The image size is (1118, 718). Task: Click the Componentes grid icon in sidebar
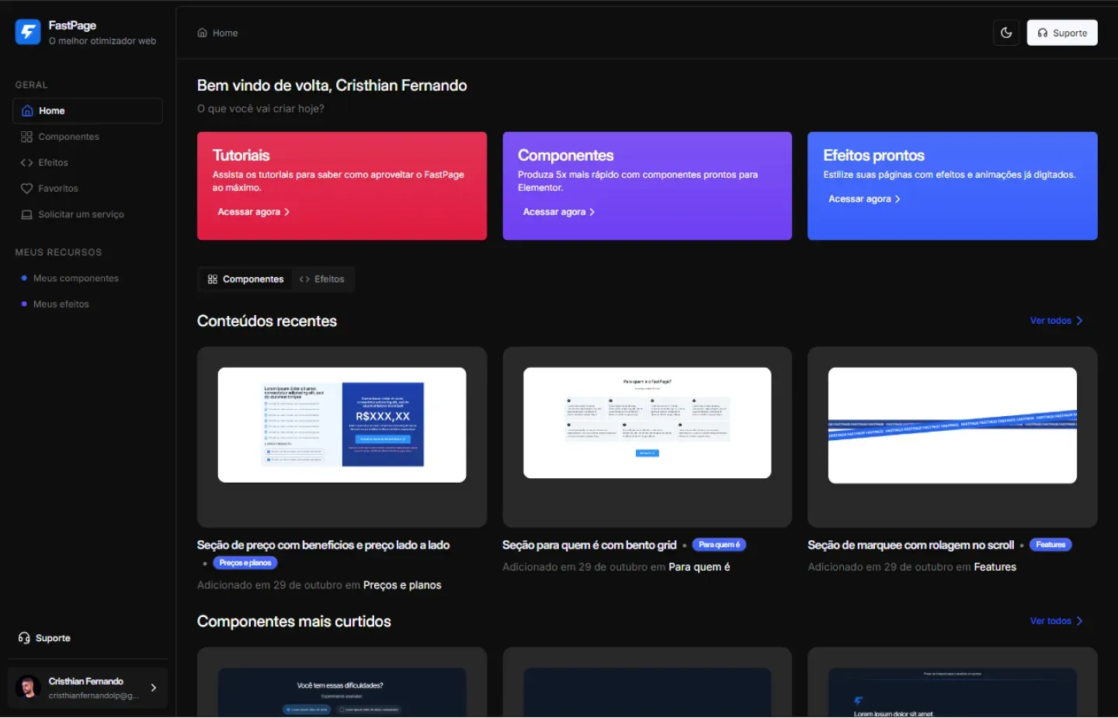point(26,137)
